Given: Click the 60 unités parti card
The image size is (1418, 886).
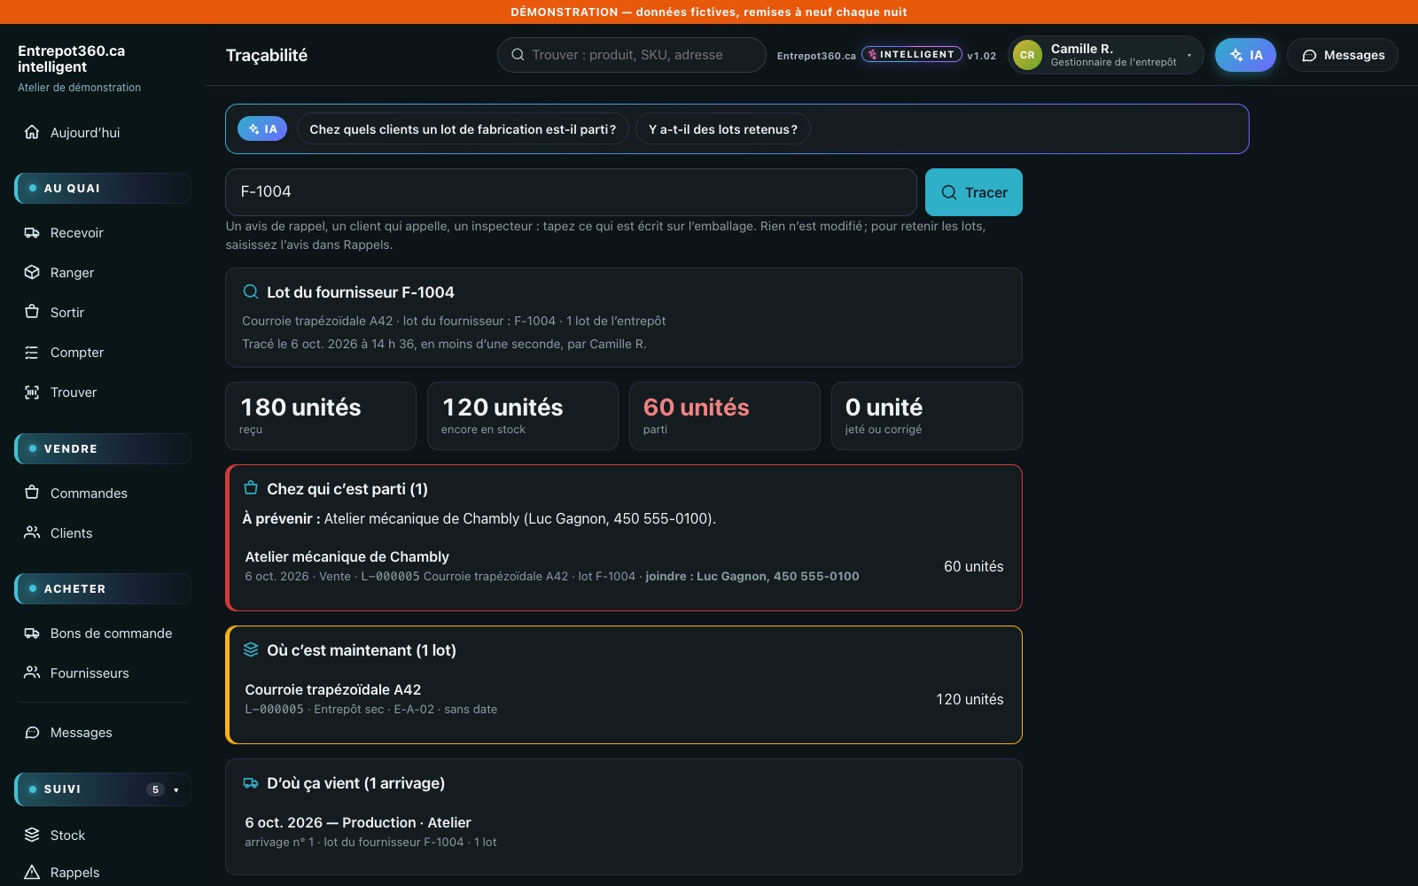Looking at the screenshot, I should [x=725, y=416].
